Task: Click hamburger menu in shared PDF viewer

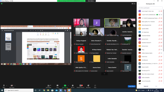Action: pos(2,31)
